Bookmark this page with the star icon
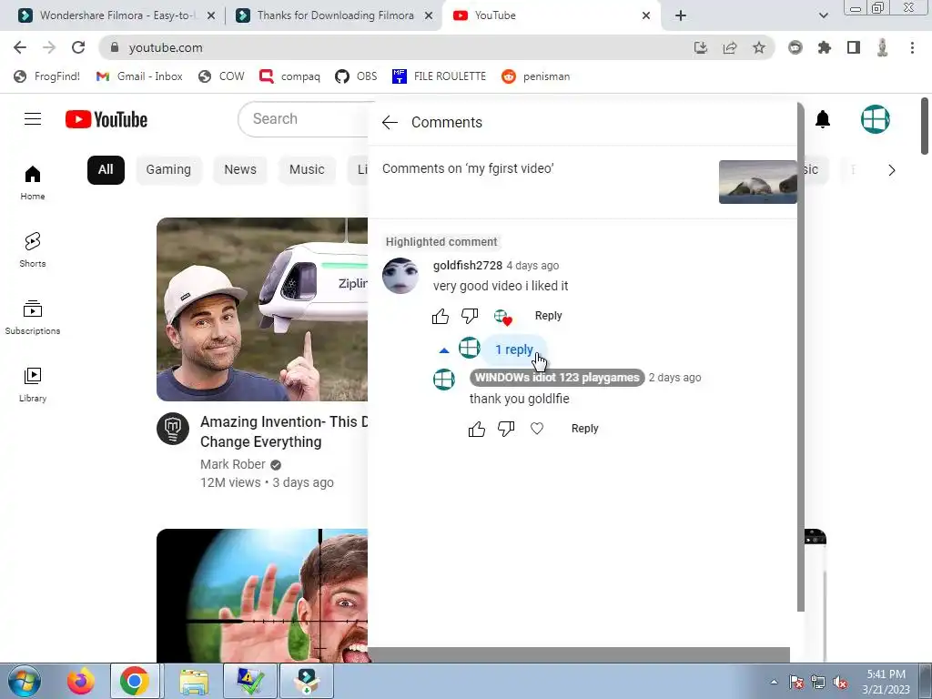Image resolution: width=932 pixels, height=699 pixels. 759,47
